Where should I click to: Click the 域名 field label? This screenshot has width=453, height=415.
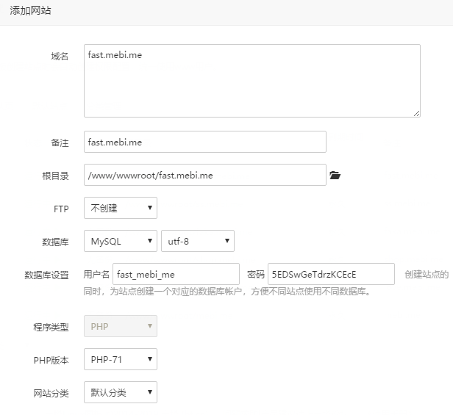(x=60, y=57)
